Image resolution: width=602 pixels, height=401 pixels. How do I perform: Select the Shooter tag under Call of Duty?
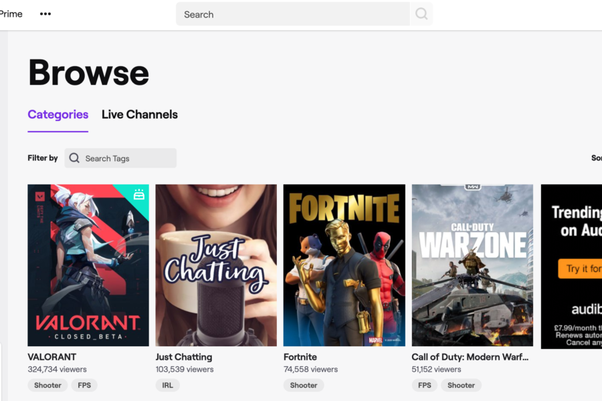tap(461, 385)
